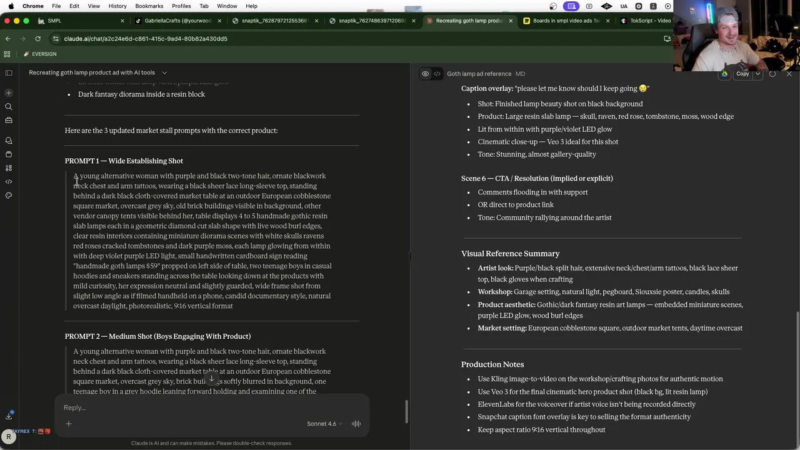Switch the artifact to preview view
This screenshot has height=450, width=800.
pyautogui.click(x=426, y=74)
